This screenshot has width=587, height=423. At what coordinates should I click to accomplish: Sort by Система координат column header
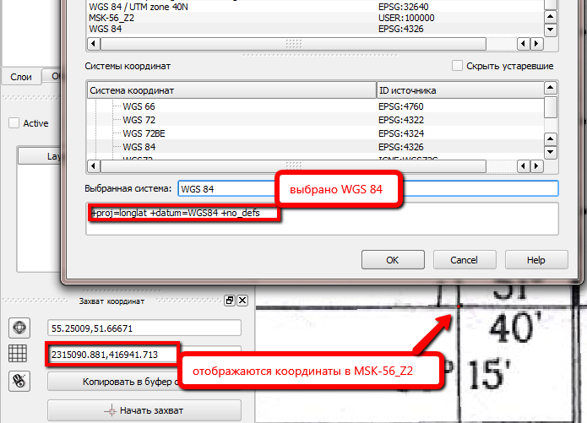231,90
